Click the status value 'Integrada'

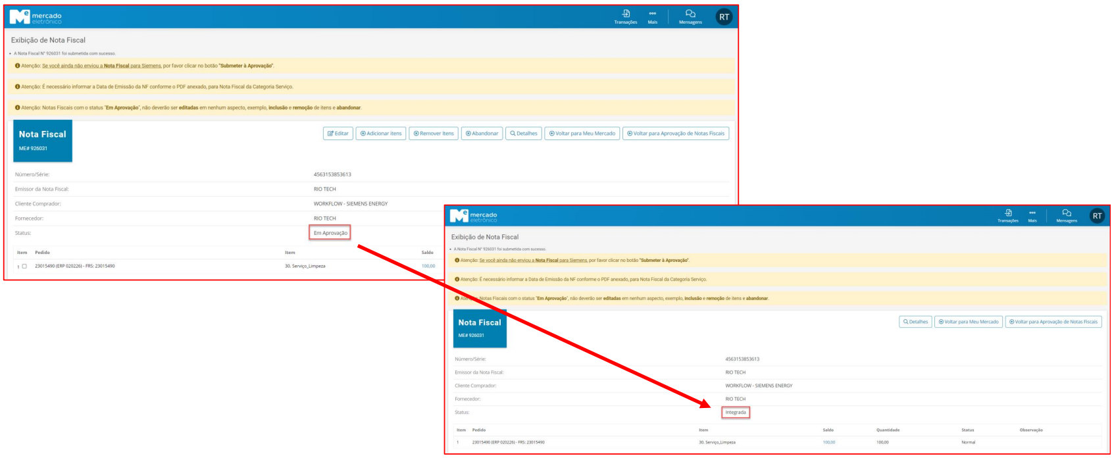(736, 413)
